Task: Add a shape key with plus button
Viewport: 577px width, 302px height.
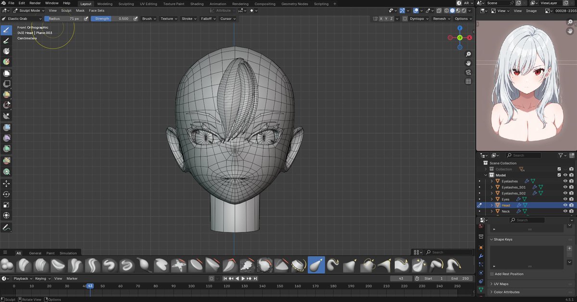Action: (569, 249)
